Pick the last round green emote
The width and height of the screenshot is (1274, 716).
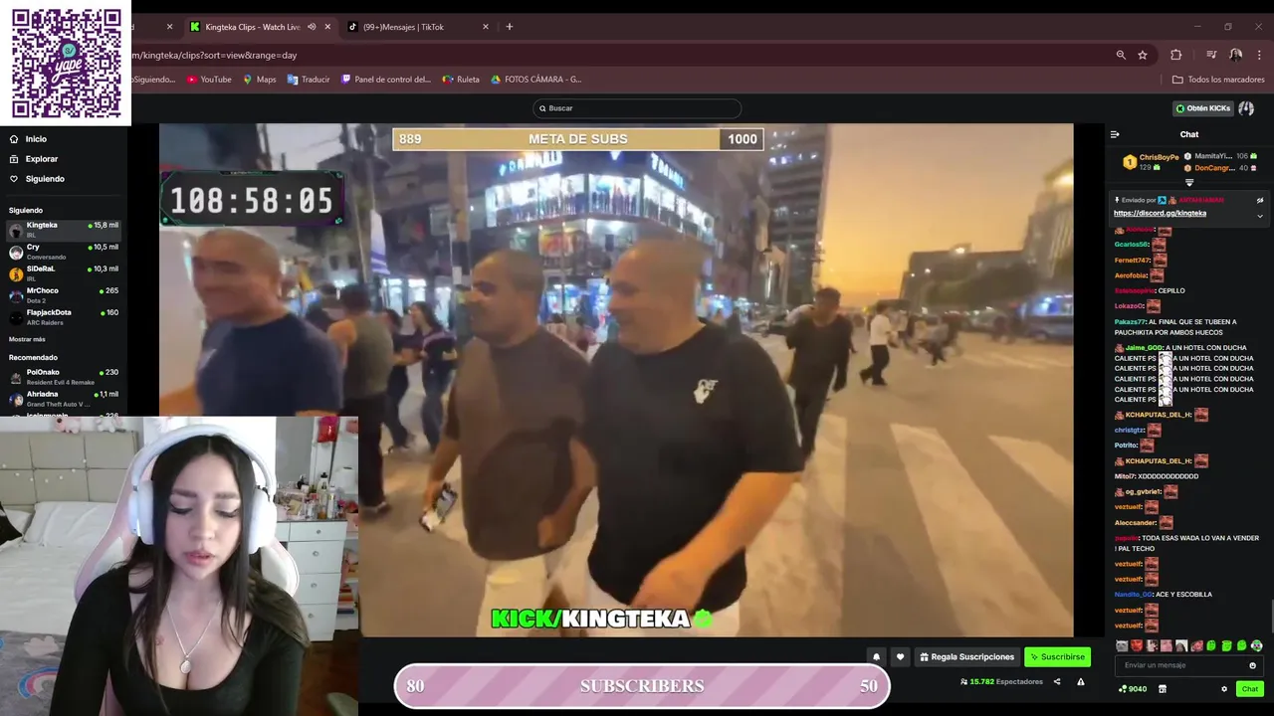click(x=1256, y=646)
